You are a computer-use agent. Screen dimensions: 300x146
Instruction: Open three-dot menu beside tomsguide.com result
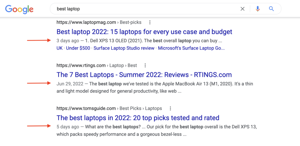(170, 109)
